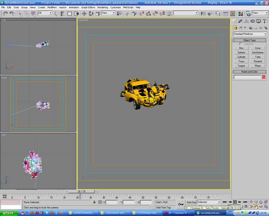Select the Lights category icon
Image resolution: width=269 pixels, height=216 pixels.
coord(246,28)
